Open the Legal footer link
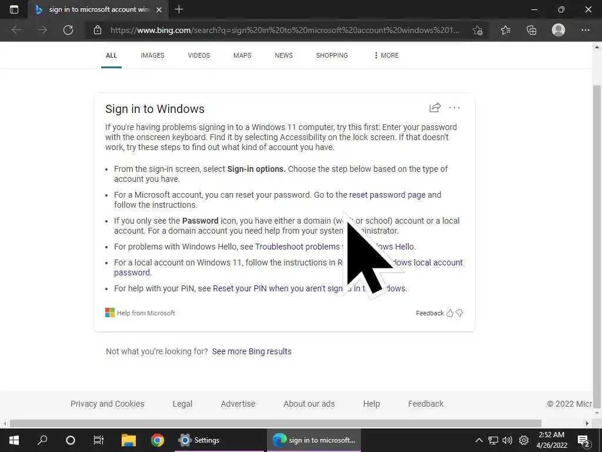Image resolution: width=602 pixels, height=452 pixels. [x=182, y=404]
